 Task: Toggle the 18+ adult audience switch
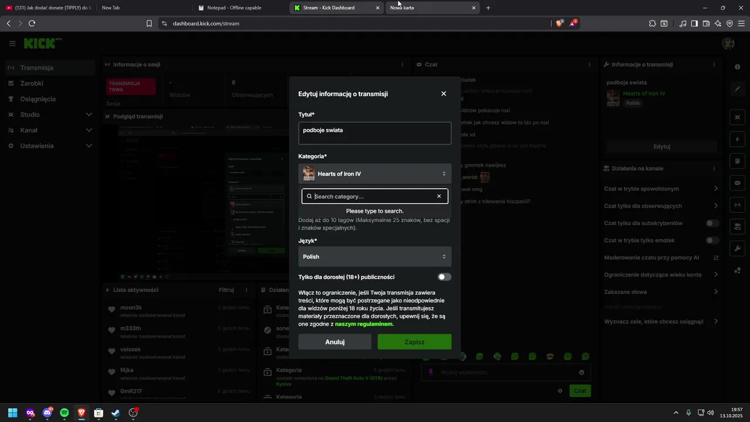[x=444, y=277]
